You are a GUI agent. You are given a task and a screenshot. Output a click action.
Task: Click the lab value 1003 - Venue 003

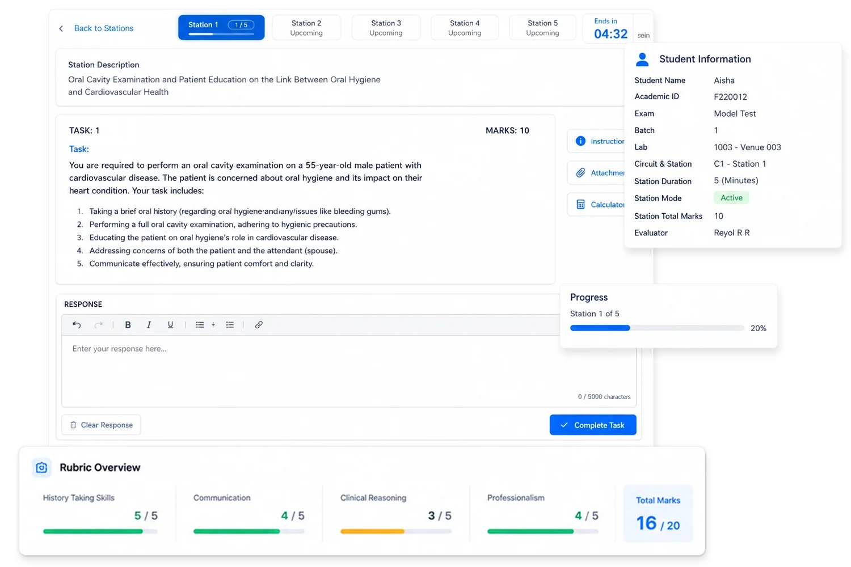pos(747,147)
